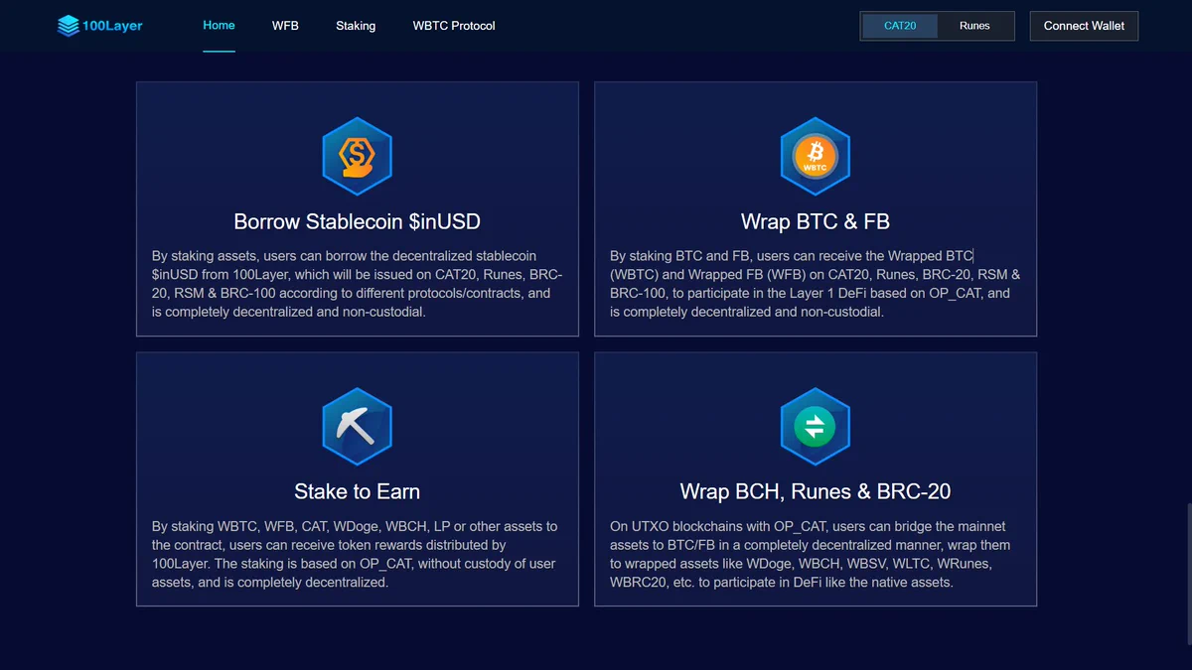Click the Wrap BCH, Runes & BRC-20 heading
Image resolution: width=1192 pixels, height=670 pixels.
pos(816,491)
